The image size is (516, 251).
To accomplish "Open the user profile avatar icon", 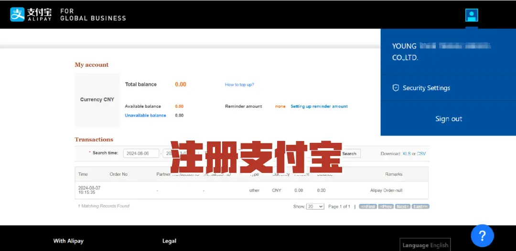I will point(471,15).
